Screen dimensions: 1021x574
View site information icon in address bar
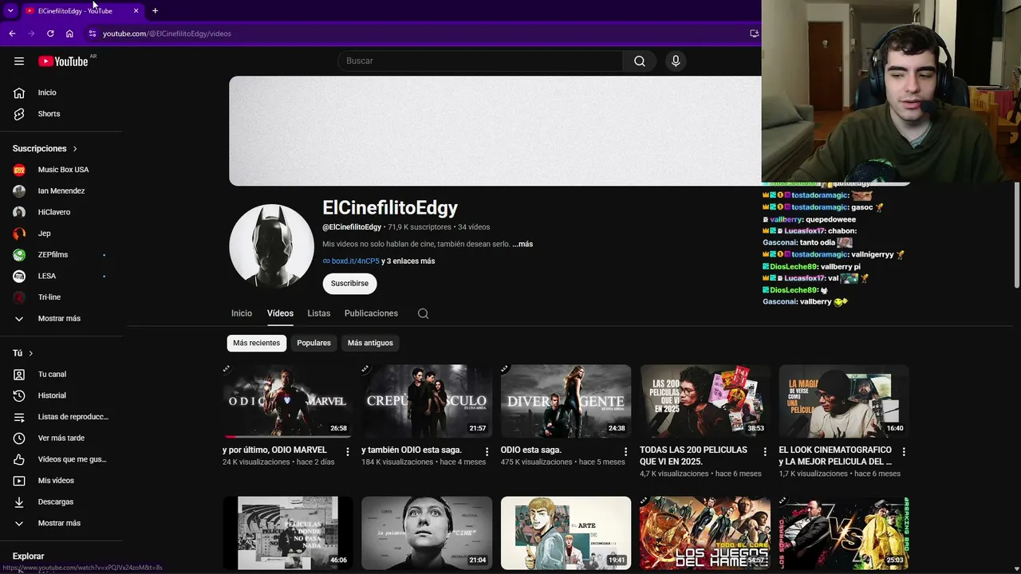click(x=93, y=33)
